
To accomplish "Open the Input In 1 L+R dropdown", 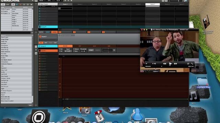I will (x=68, y=51).
